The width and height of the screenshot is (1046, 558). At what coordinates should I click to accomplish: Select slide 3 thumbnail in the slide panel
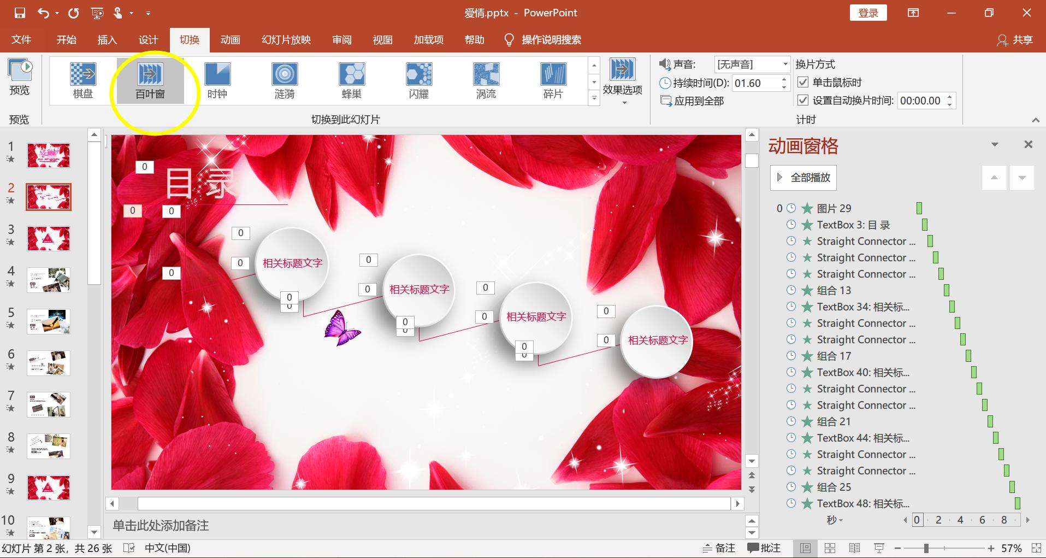[49, 239]
